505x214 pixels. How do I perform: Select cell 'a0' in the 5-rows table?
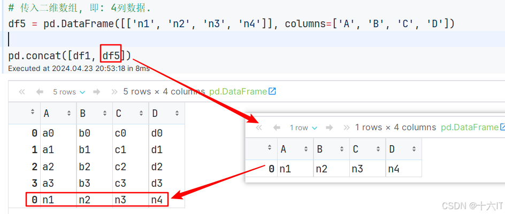[x=58, y=133]
